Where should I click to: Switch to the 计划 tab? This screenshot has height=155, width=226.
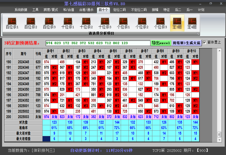coord(201,10)
